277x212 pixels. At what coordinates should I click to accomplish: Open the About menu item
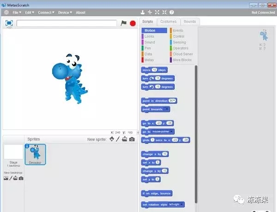[80, 12]
